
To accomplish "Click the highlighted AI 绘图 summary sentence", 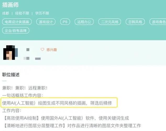I will (57, 103).
